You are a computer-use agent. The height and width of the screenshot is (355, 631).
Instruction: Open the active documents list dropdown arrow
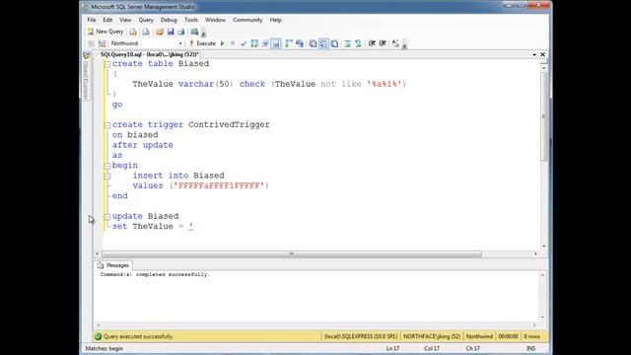click(534, 55)
